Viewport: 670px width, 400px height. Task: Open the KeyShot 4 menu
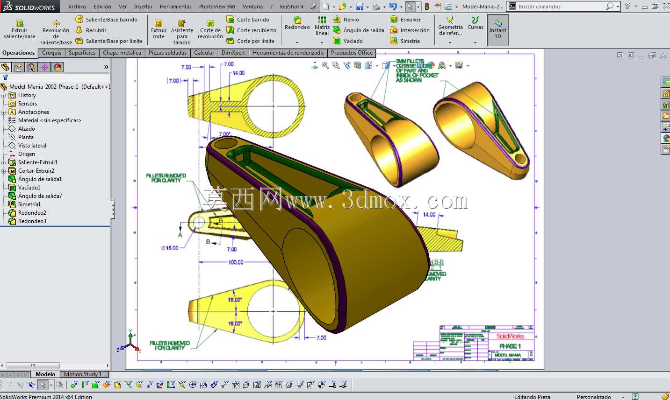coord(291,7)
